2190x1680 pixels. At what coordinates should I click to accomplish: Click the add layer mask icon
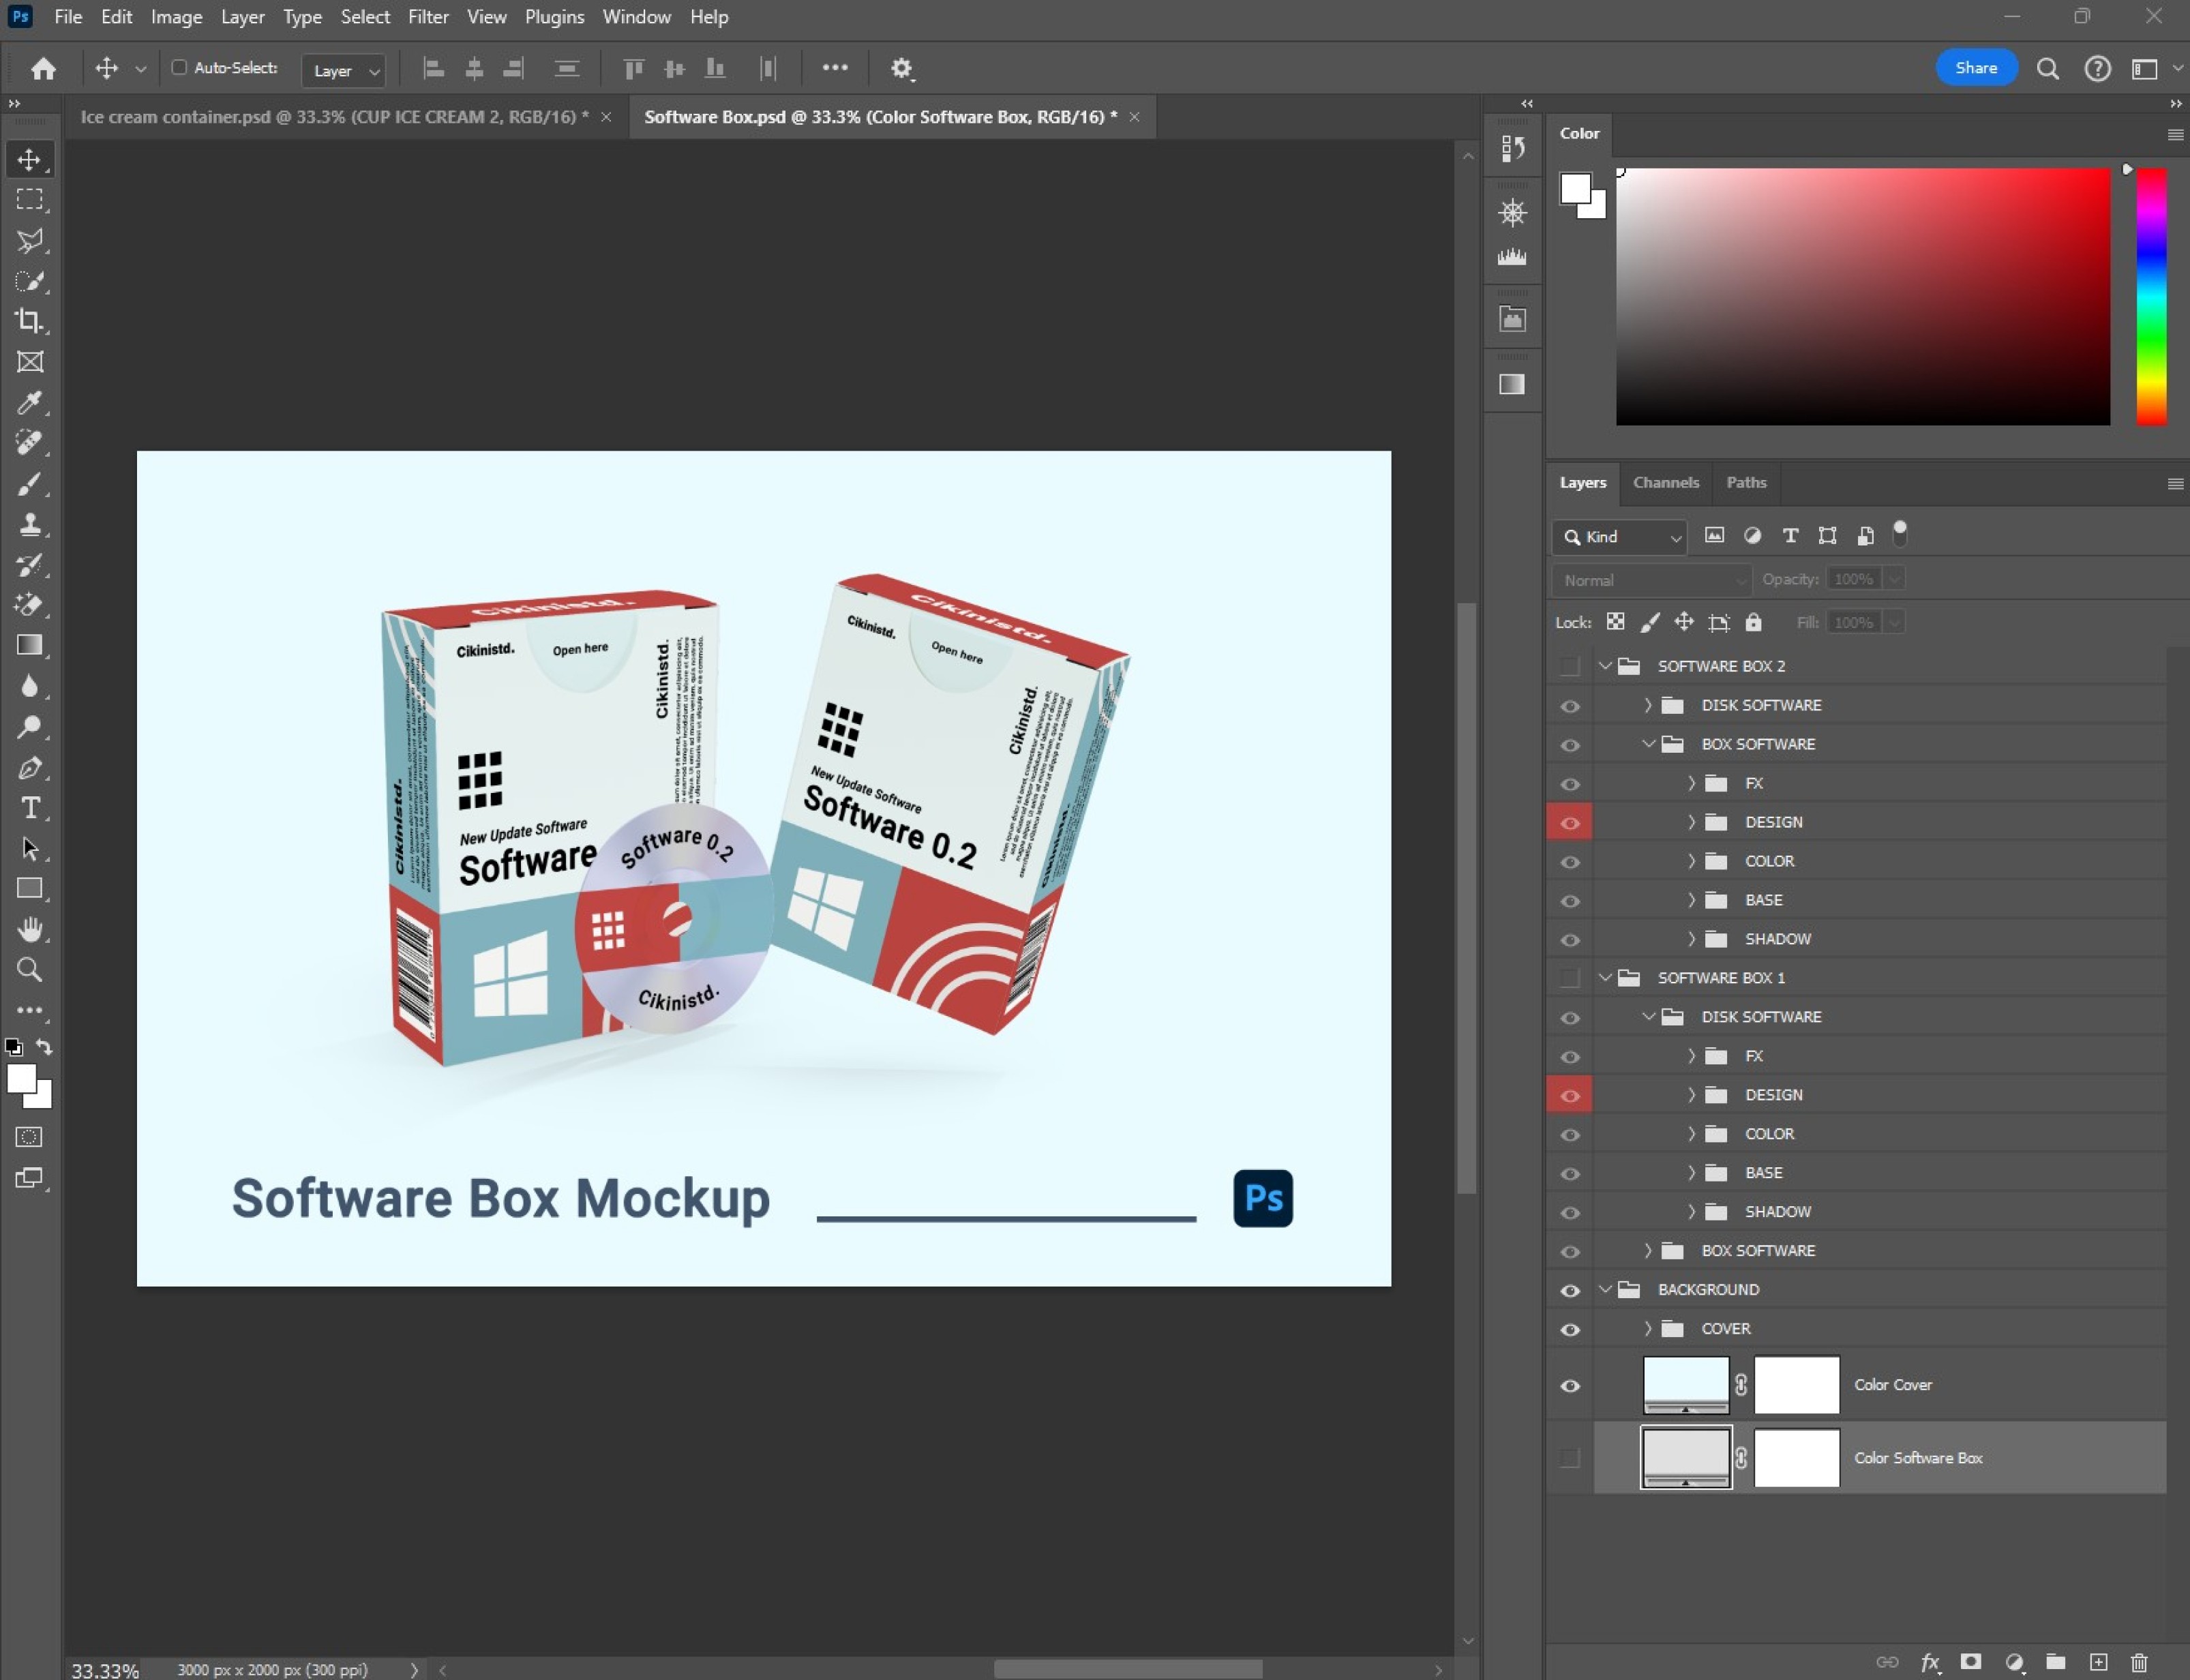[x=1970, y=1662]
